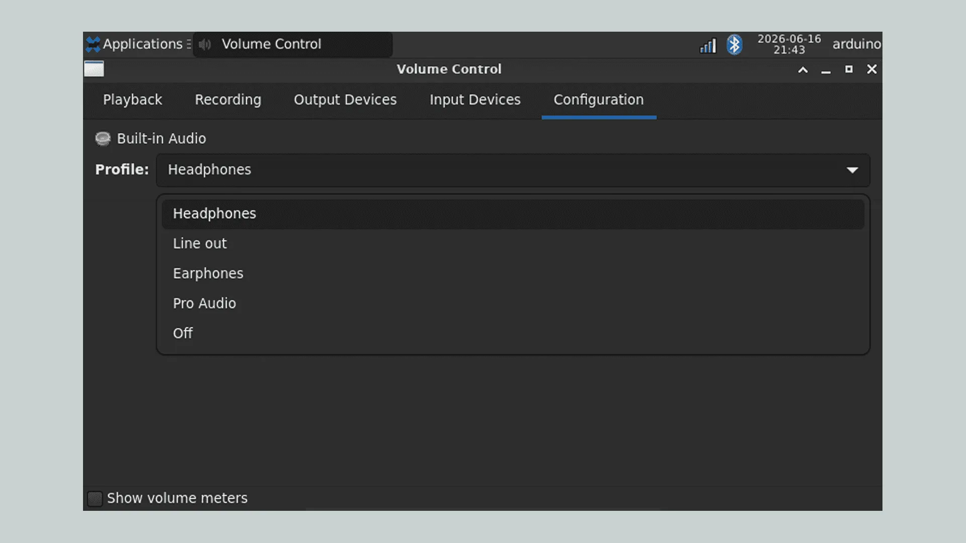Click the Built-in Audio label
Screen dimensions: 966x543
click(162, 139)
